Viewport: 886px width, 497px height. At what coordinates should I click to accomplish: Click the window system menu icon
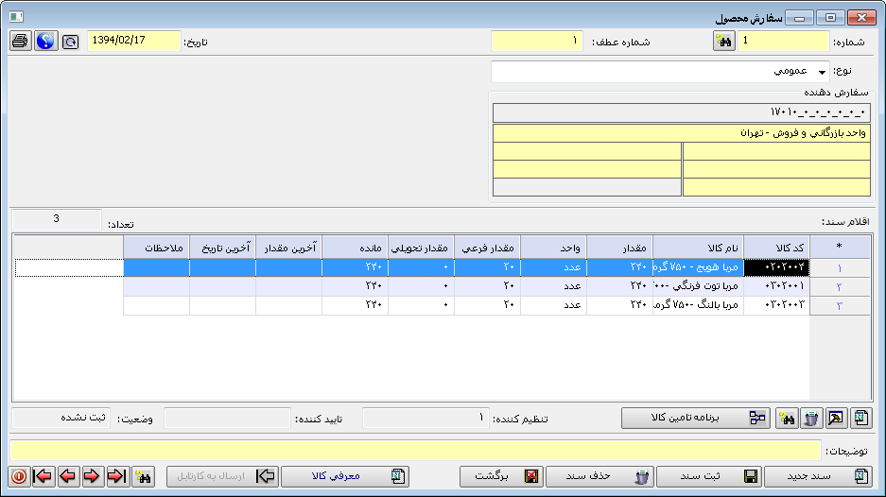pos(16,17)
